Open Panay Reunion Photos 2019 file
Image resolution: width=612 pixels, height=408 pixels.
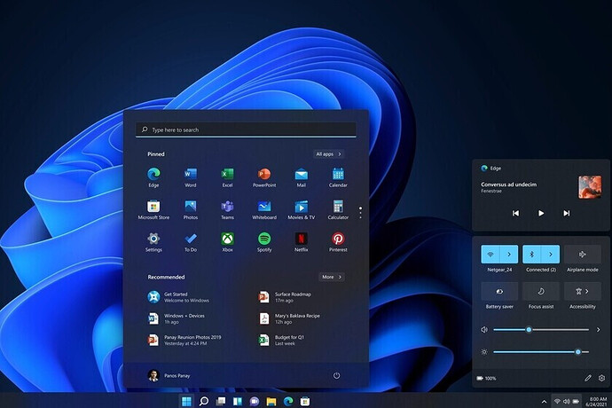coord(184,340)
